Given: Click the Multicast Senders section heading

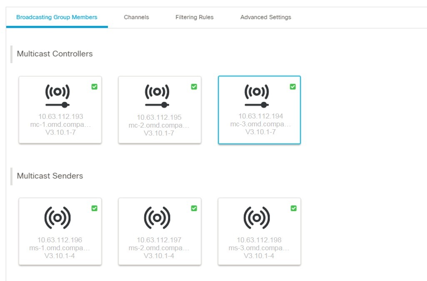Looking at the screenshot, I should pyautogui.click(x=50, y=176).
